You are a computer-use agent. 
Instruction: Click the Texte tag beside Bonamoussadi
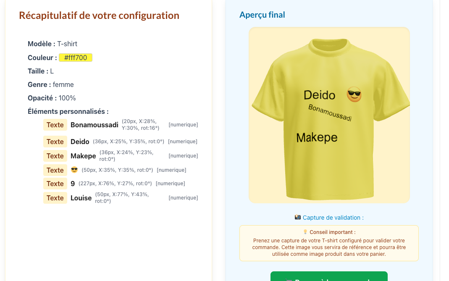(x=55, y=125)
